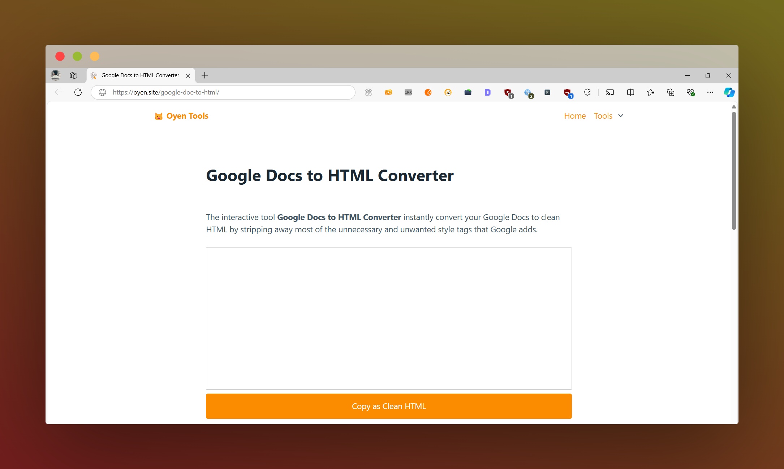Click the green window control dot
The height and width of the screenshot is (469, 784).
click(x=77, y=56)
